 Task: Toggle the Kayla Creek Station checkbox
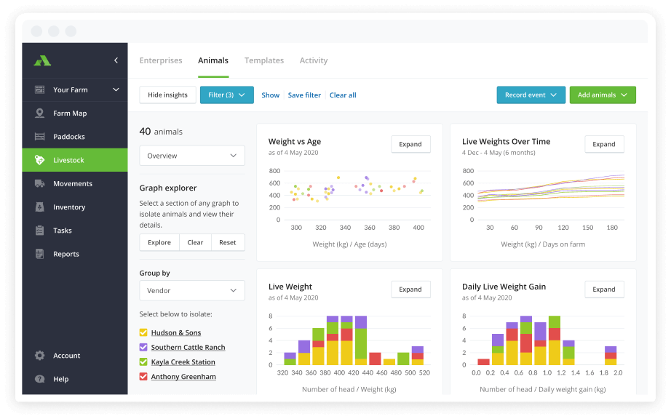[x=143, y=362]
